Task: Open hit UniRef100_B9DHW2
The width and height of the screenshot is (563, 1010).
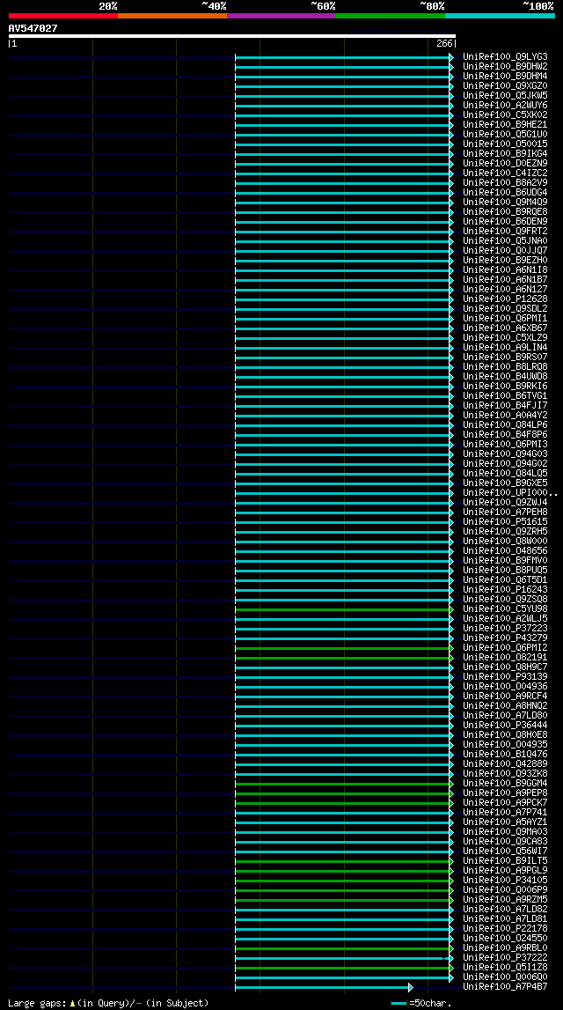Action: click(505, 66)
